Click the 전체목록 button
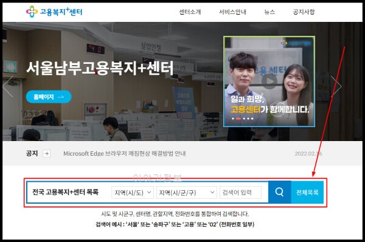Screen dimensions: 365x242 307,192
